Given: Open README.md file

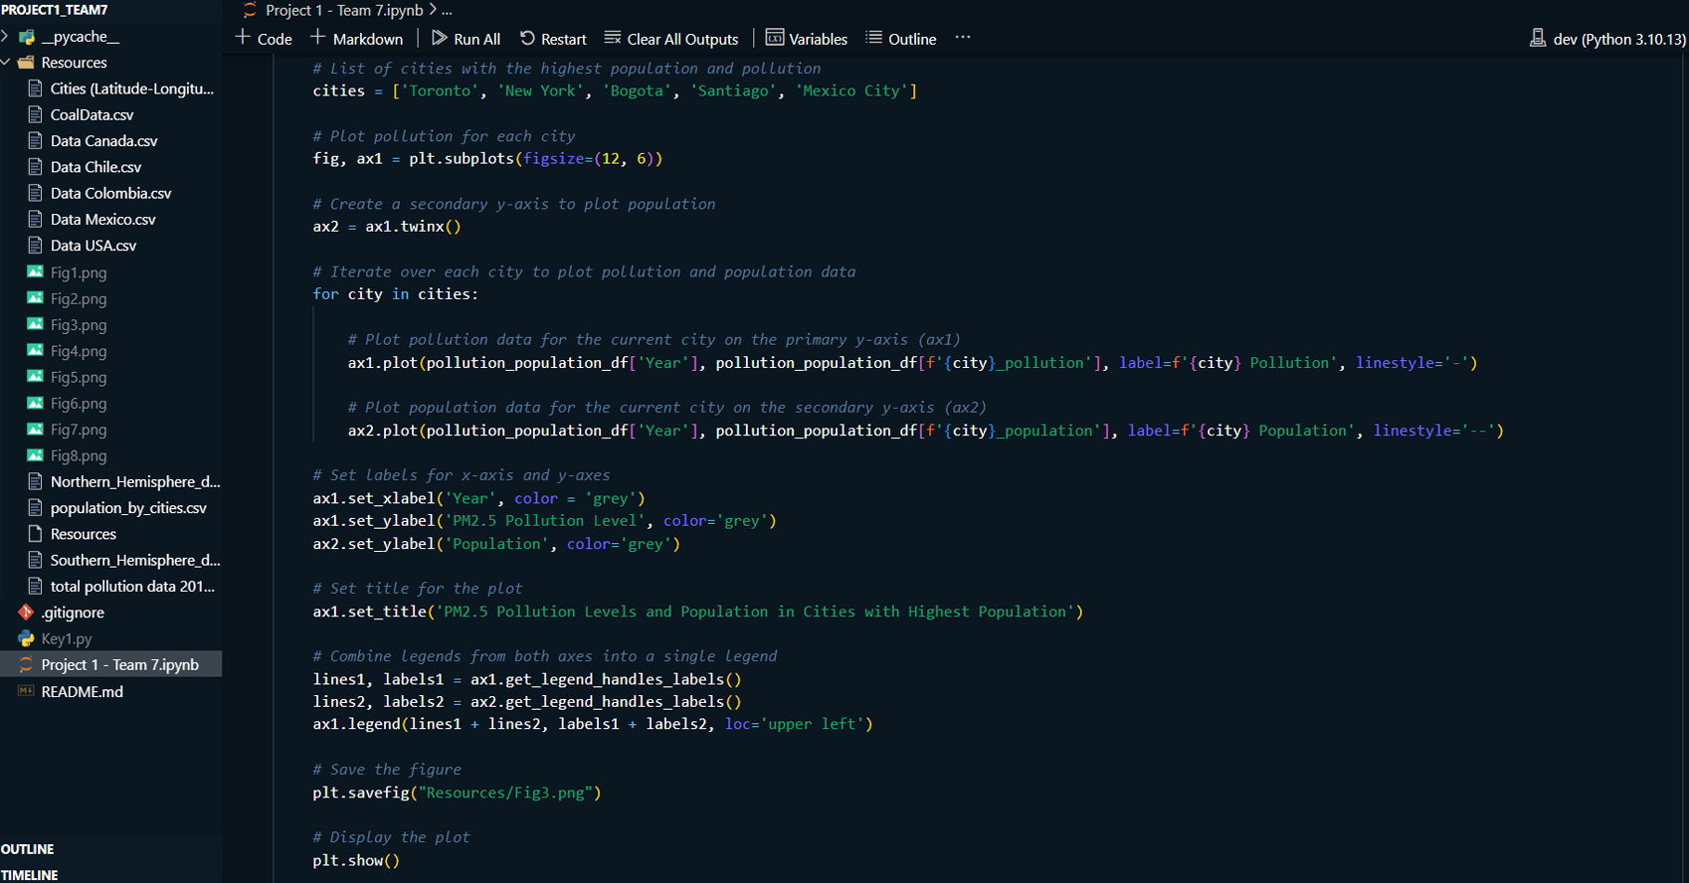Looking at the screenshot, I should coord(82,692).
